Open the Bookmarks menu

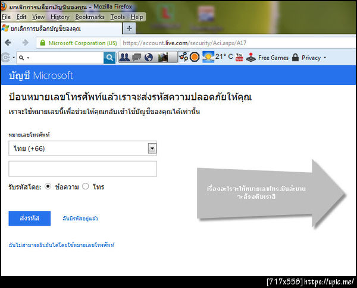click(90, 17)
